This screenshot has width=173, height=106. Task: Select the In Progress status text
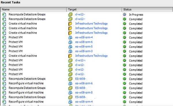[136, 15]
